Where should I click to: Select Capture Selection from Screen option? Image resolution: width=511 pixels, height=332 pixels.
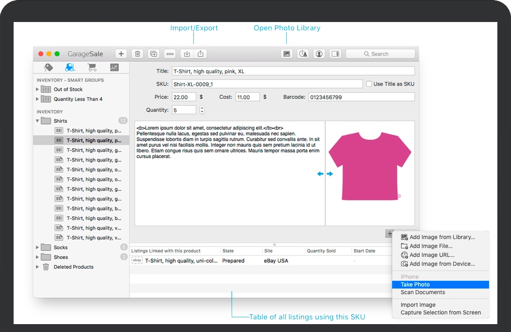[x=440, y=313]
